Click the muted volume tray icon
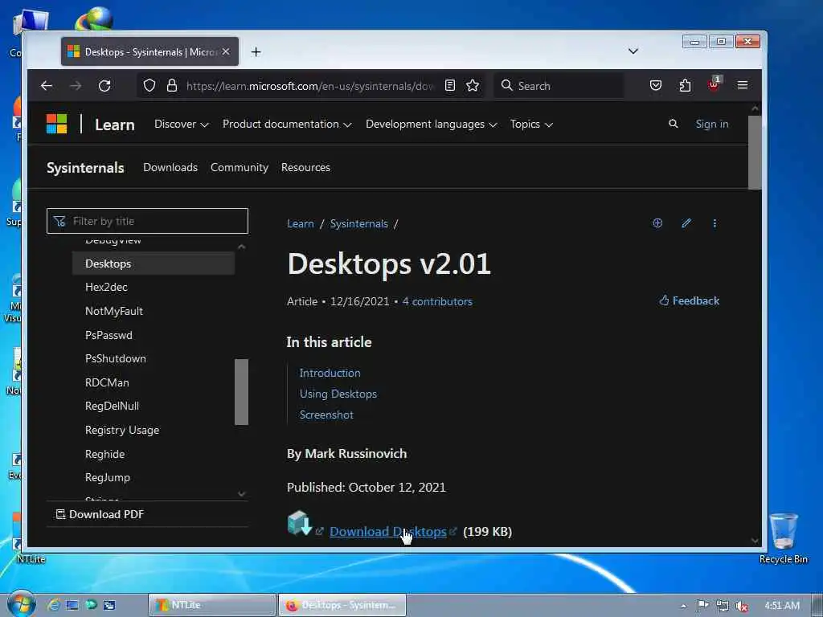Screen dimensions: 823x617 (x=741, y=606)
